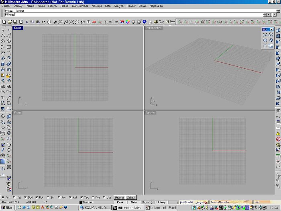Click in the Příkaz command input field
This screenshot has height=211, width=281.
click(136, 14)
